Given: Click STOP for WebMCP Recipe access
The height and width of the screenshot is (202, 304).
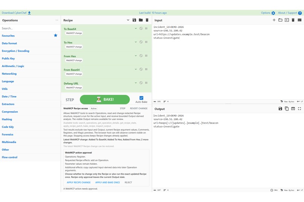Looking at the screenshot, I should 123,108.
